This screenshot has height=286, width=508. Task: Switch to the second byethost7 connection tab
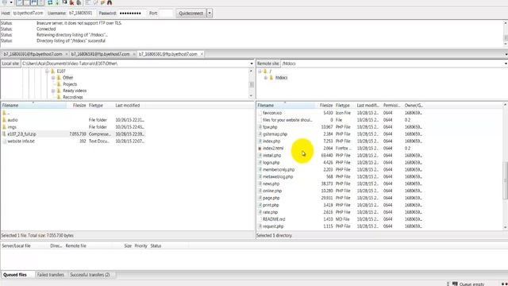100,54
